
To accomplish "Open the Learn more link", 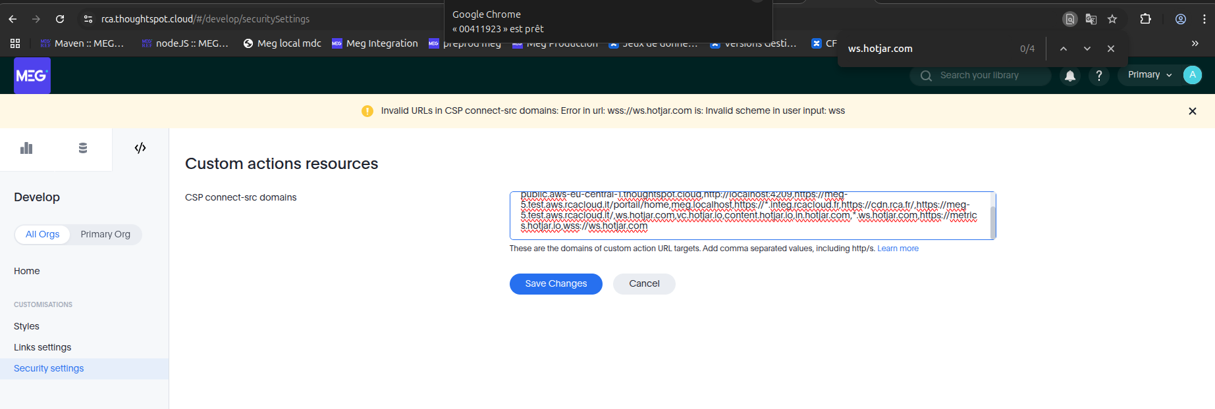I will click(x=898, y=249).
